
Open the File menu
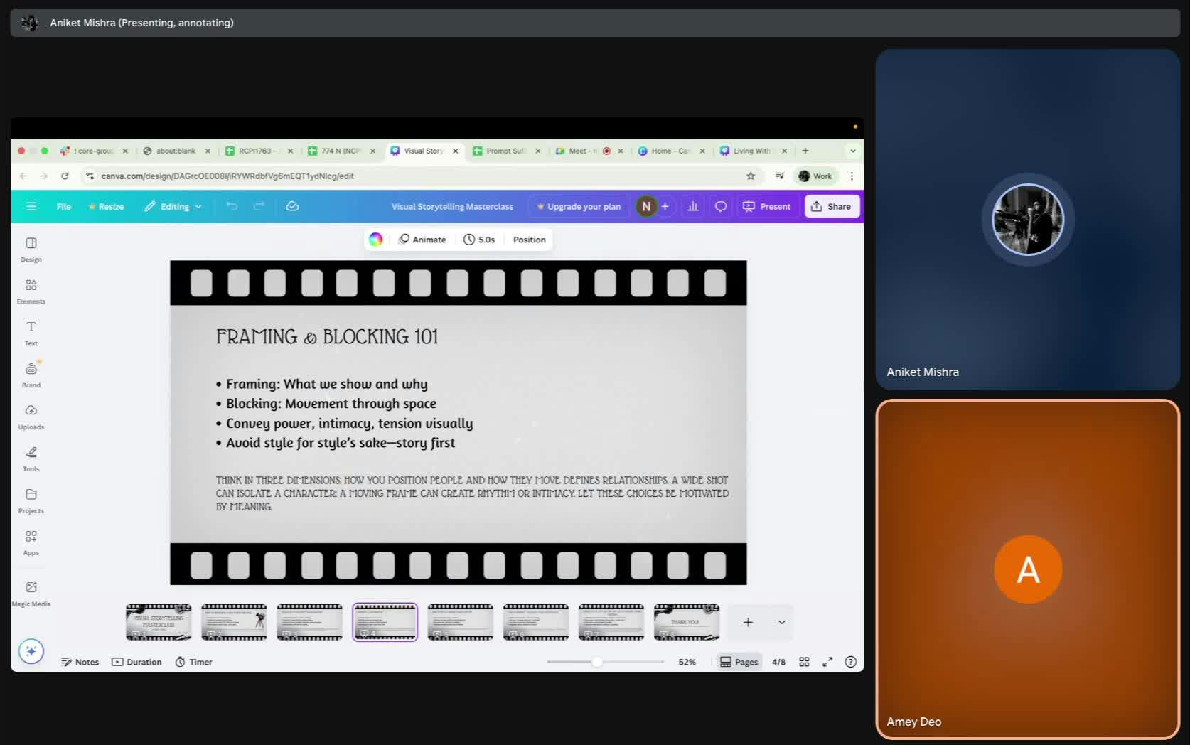[x=63, y=206]
